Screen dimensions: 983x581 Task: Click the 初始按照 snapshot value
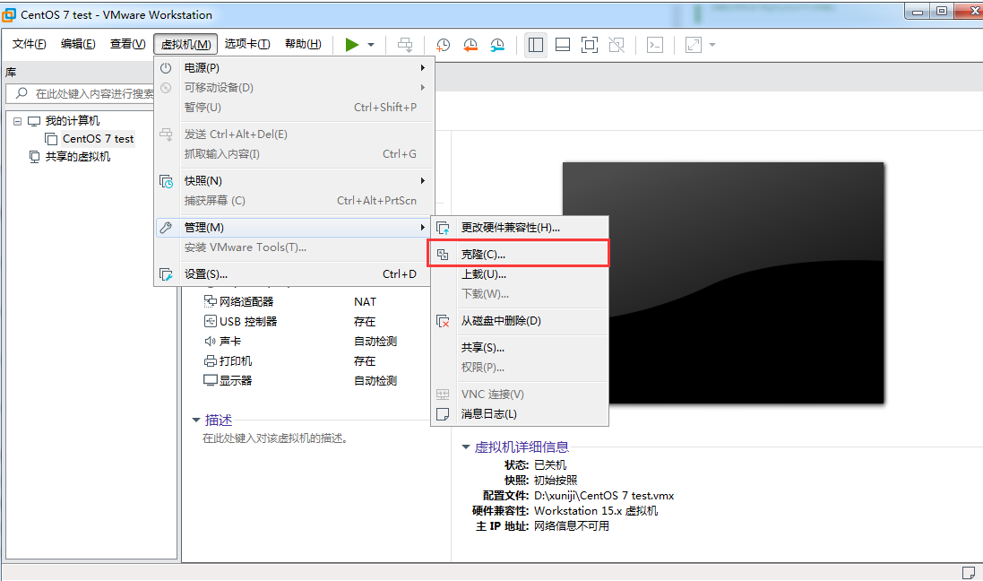pos(556,480)
